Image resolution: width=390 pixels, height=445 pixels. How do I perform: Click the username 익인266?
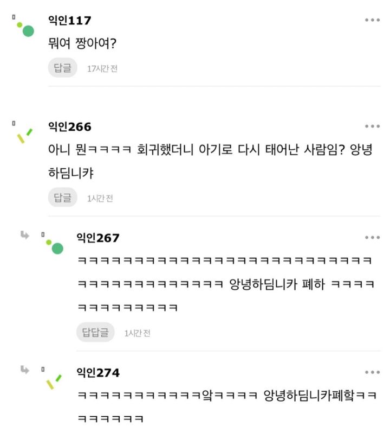(69, 127)
